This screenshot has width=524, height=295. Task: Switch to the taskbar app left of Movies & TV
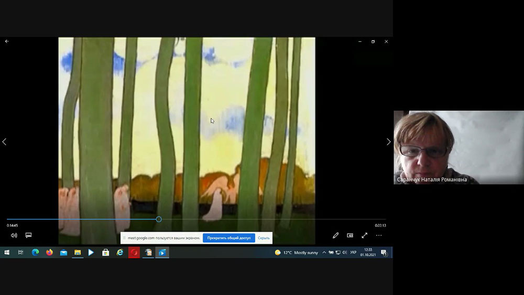click(148, 253)
